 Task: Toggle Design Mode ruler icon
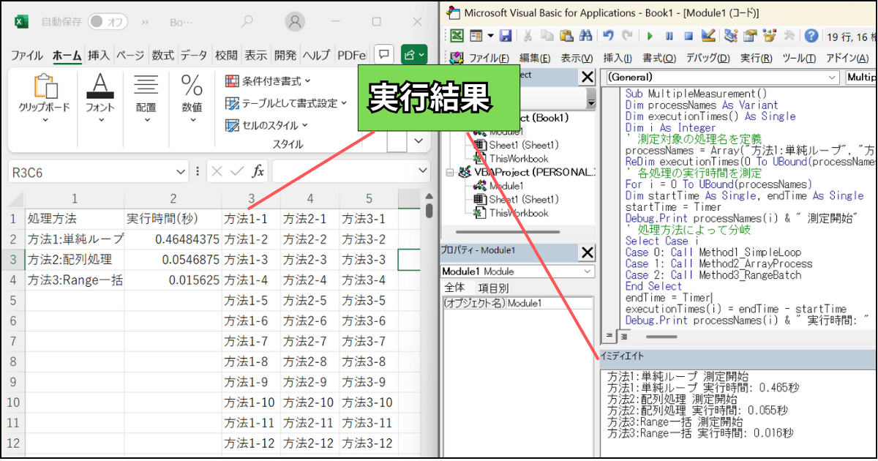[x=708, y=35]
